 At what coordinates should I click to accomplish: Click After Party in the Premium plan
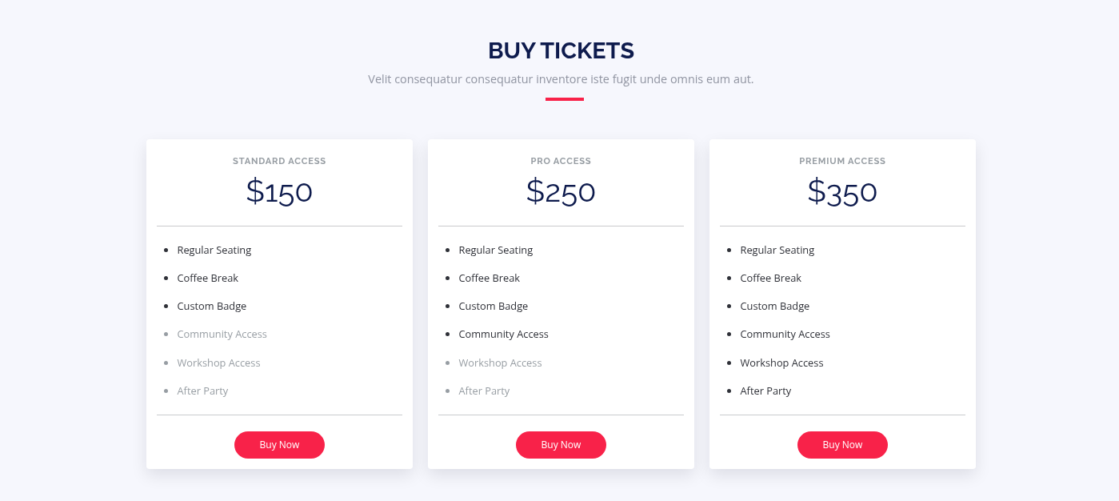pyautogui.click(x=765, y=391)
